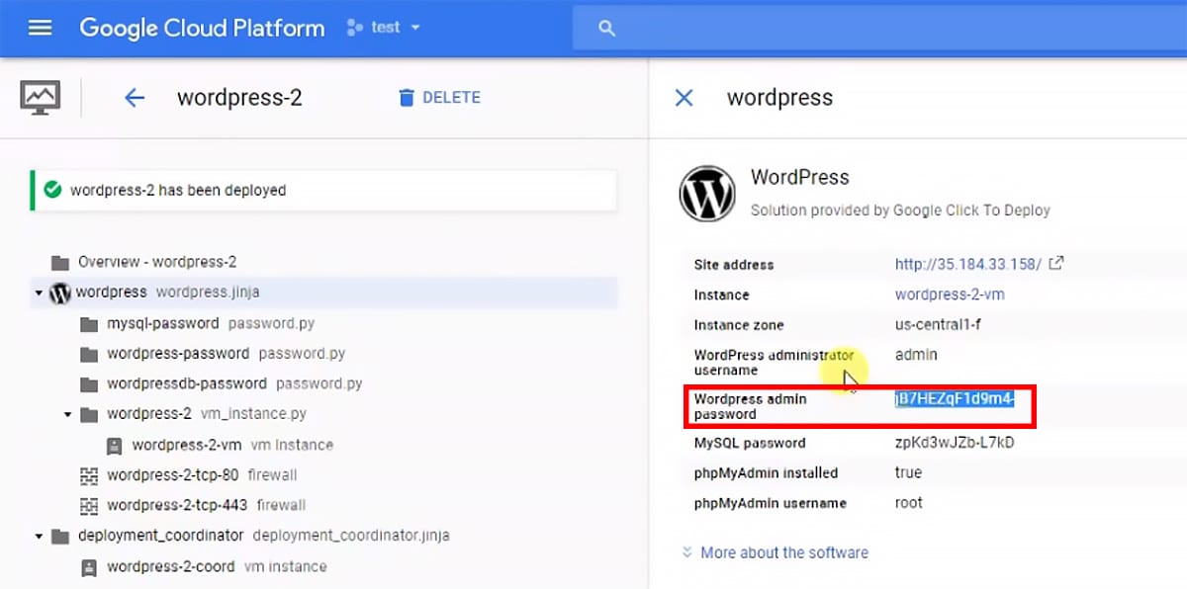Image resolution: width=1187 pixels, height=589 pixels.
Task: Click MySQL password value zpKd3wJZb-L7kD
Action: coord(955,443)
